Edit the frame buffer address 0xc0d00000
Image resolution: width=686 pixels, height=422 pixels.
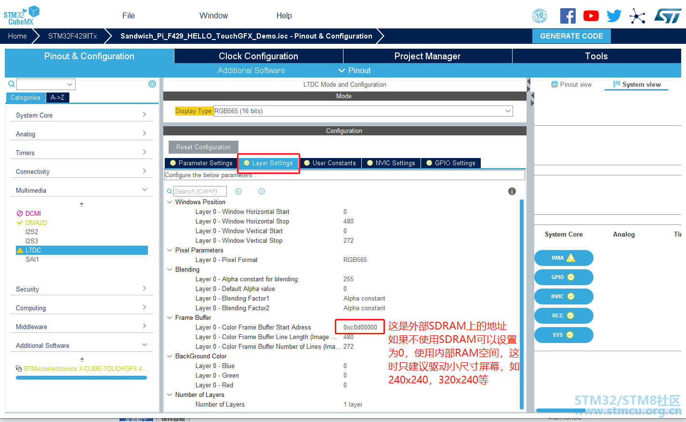point(360,327)
